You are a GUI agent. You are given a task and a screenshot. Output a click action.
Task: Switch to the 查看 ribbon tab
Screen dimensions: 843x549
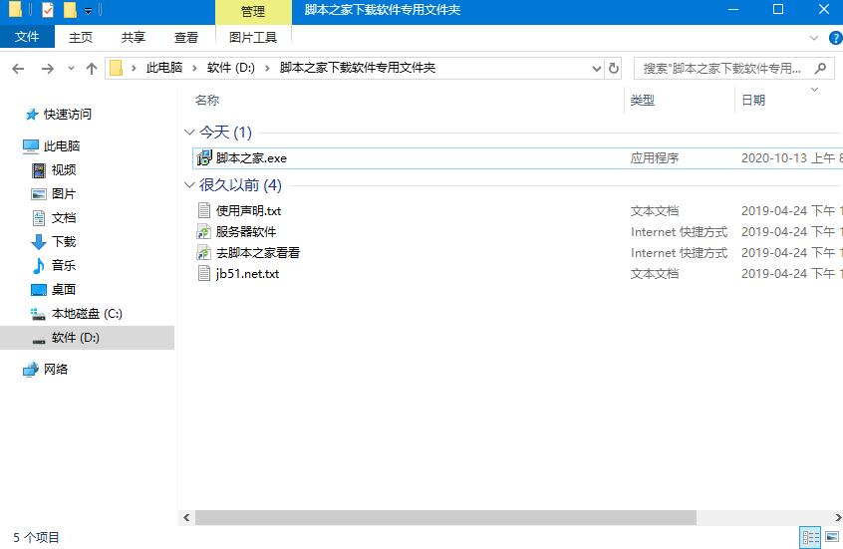[186, 37]
